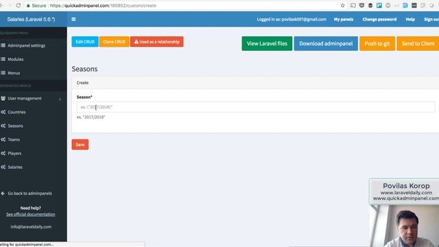Click the secure padlock icon in address bar
The image size is (439, 247).
tap(28, 5)
